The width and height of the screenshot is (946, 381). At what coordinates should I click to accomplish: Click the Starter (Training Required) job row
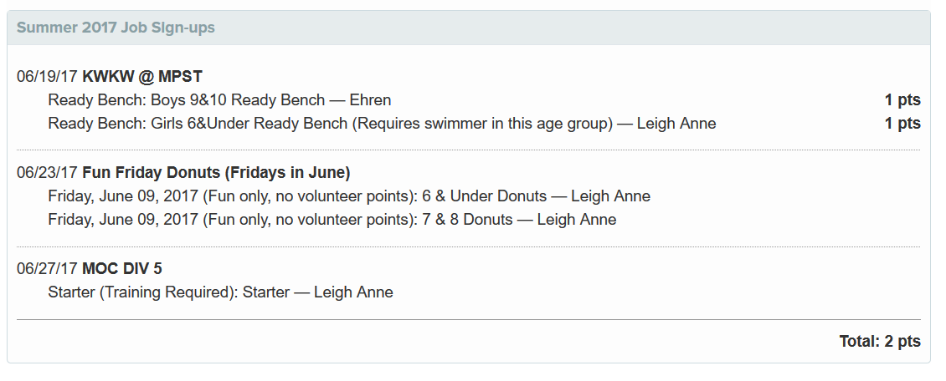221,292
